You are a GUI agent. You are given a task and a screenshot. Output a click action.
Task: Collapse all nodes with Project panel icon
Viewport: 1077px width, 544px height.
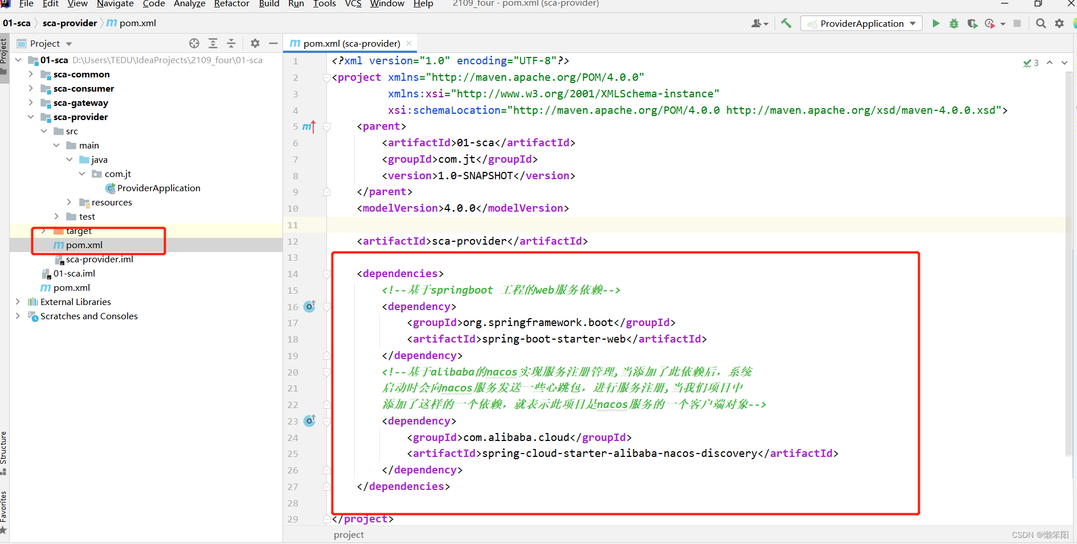[231, 43]
